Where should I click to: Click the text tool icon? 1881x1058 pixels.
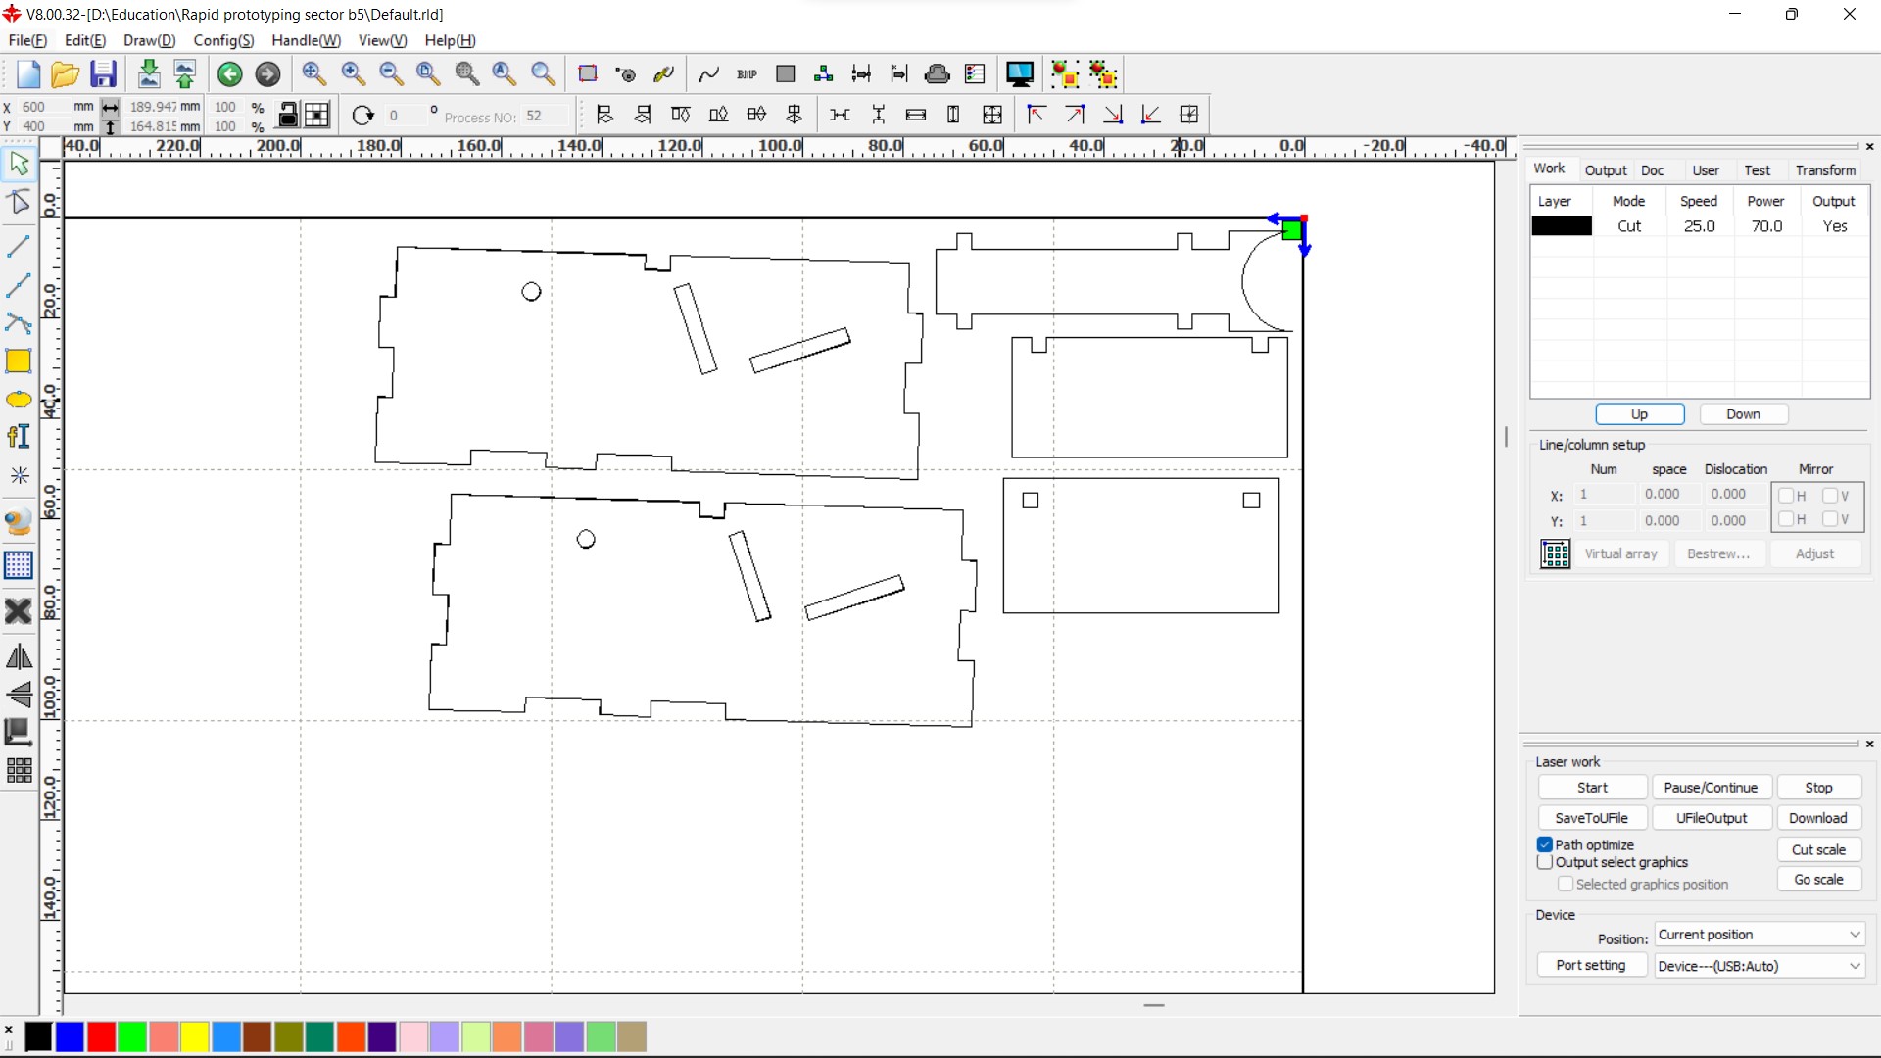pos(19,436)
